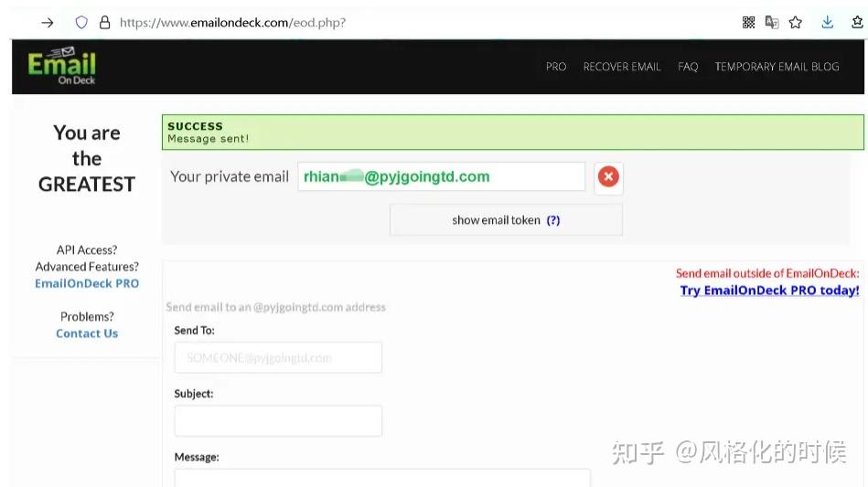Click the red X delete email button

point(608,177)
